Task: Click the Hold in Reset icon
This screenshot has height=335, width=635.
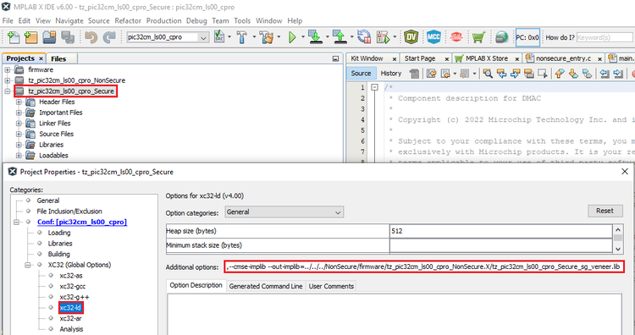Action: tap(364, 37)
